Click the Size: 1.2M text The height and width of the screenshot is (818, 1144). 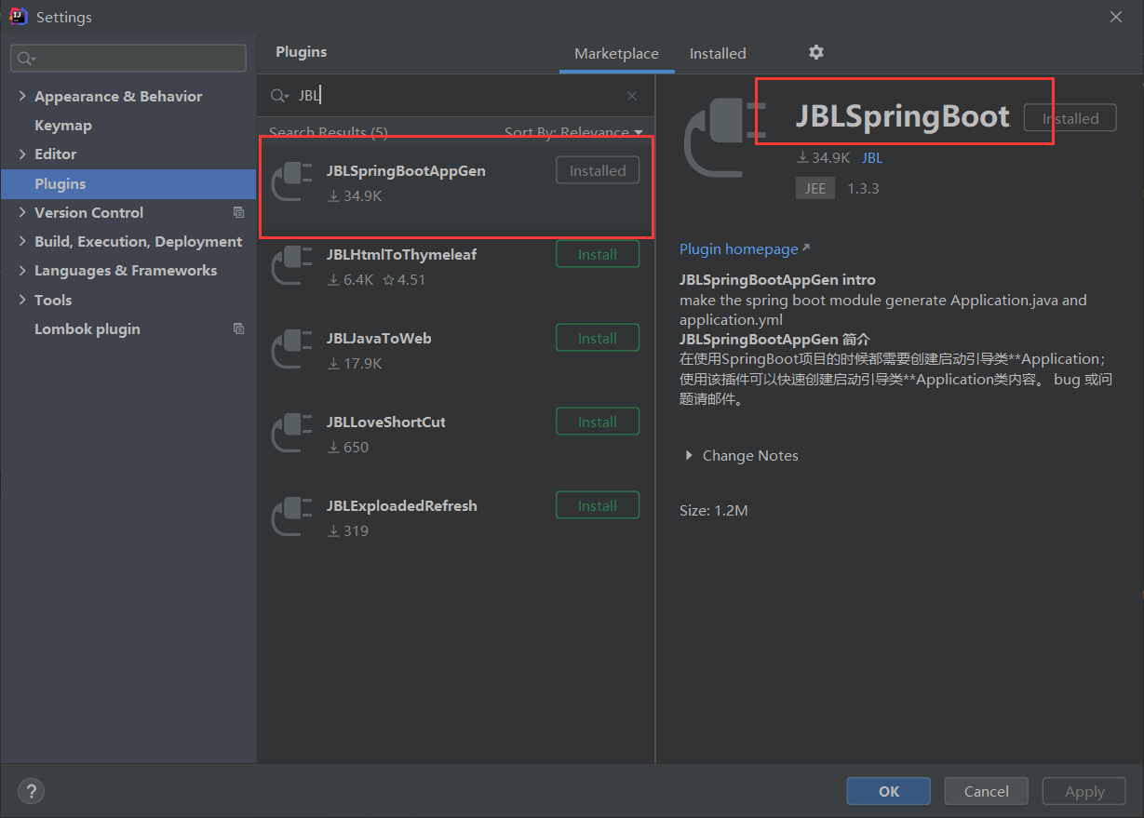pyautogui.click(x=714, y=510)
